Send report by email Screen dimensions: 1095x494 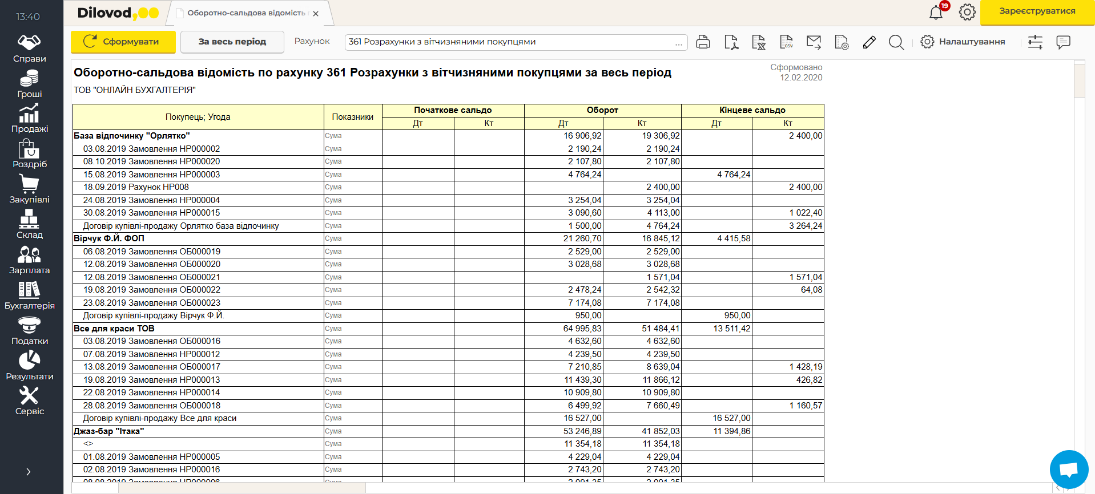tap(814, 42)
